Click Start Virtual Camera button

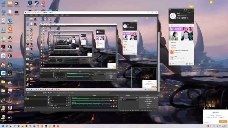[x=148, y=102]
